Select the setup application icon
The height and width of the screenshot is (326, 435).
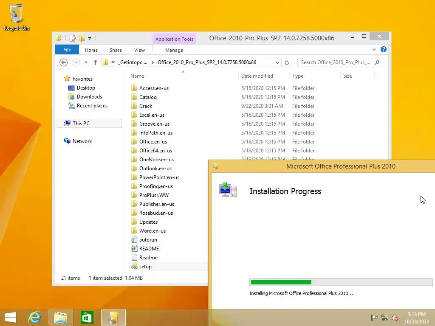coord(134,267)
